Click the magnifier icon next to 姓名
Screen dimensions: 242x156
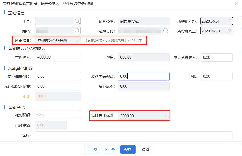77,31
